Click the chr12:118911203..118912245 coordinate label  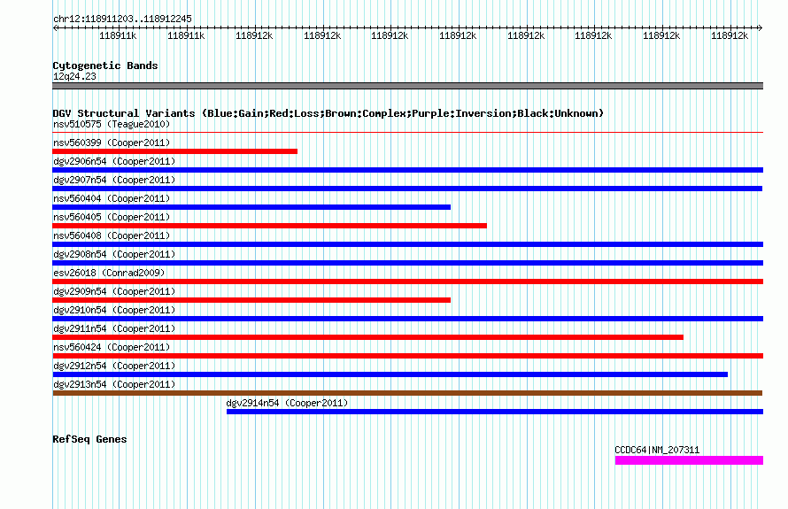122,19
